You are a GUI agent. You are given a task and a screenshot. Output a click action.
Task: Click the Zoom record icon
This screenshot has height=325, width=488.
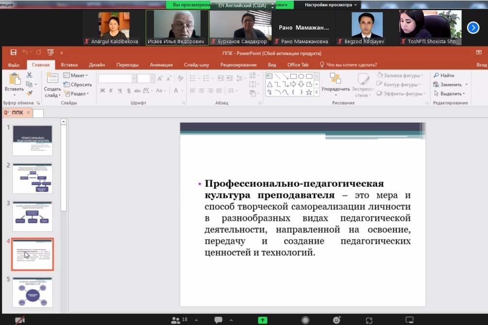(305, 320)
